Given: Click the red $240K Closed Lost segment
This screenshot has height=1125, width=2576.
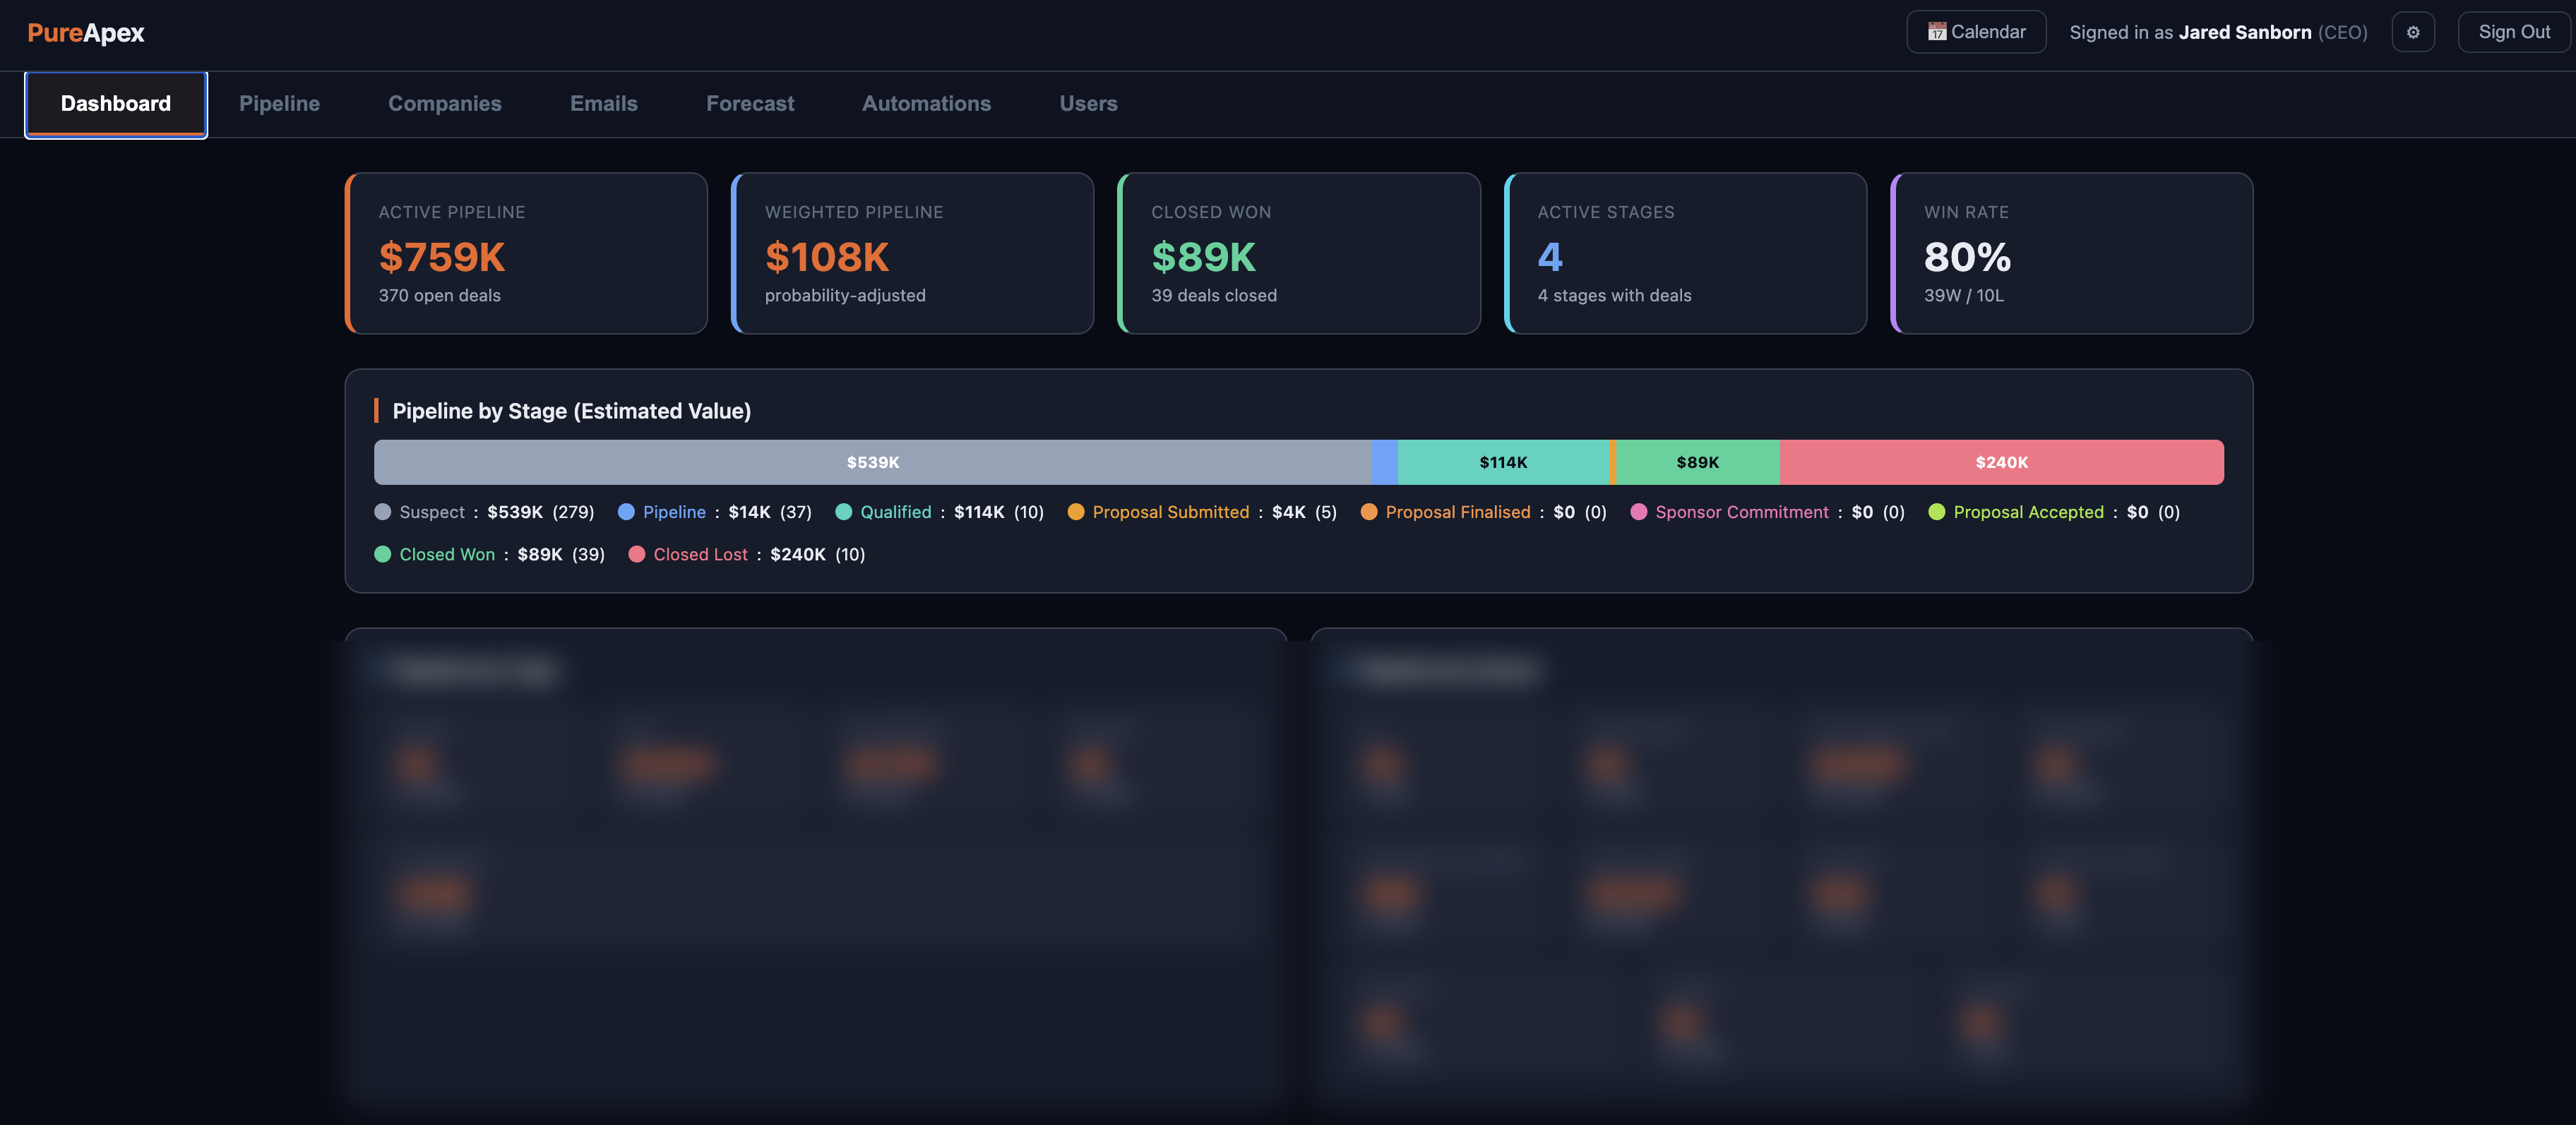Looking at the screenshot, I should (x=2002, y=462).
